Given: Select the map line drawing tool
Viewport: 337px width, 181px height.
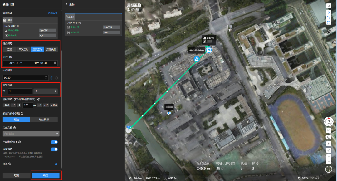Looking at the screenshot, I should click(329, 17).
